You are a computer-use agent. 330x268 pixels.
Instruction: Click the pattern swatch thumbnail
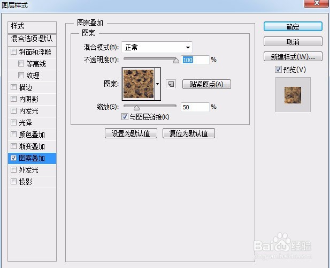tap(139, 84)
